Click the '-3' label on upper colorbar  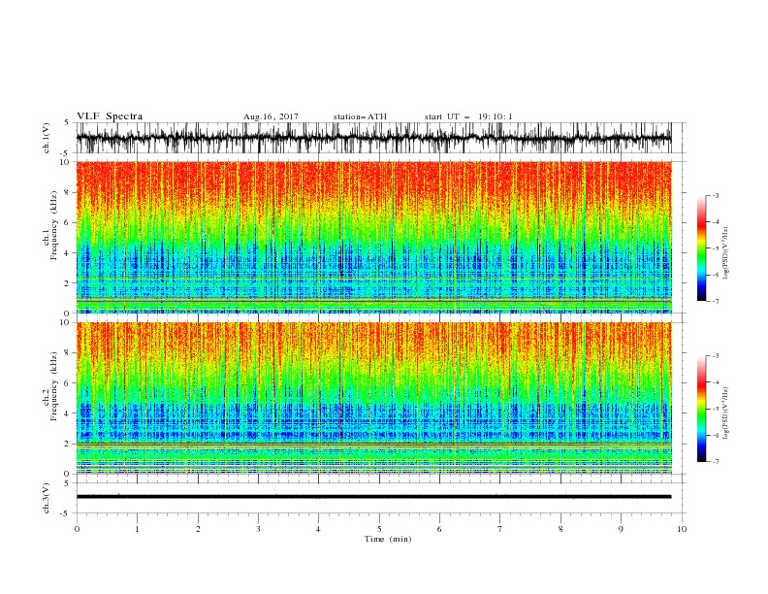pyautogui.click(x=716, y=195)
